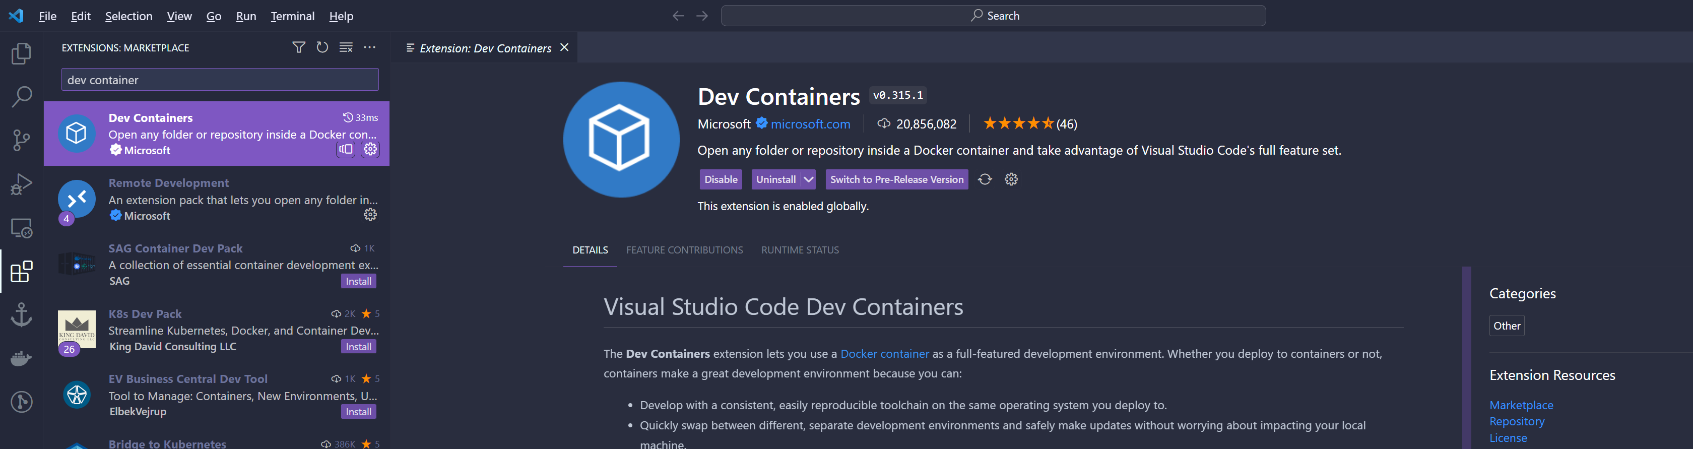Image resolution: width=1693 pixels, height=449 pixels.
Task: Open the Source Control view
Action: [x=22, y=140]
